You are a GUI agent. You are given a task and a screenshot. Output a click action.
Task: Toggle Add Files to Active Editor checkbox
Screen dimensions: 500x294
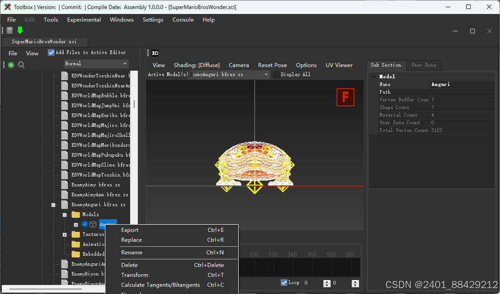click(51, 53)
